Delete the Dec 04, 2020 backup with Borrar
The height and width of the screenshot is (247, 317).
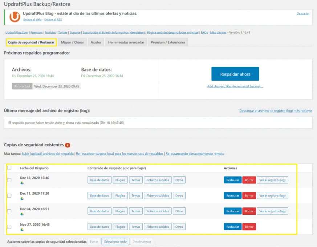coord(249,211)
